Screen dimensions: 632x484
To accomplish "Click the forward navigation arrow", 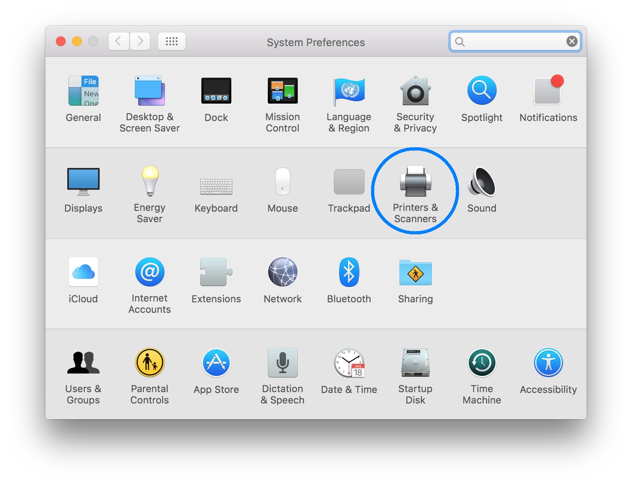I will (x=140, y=41).
